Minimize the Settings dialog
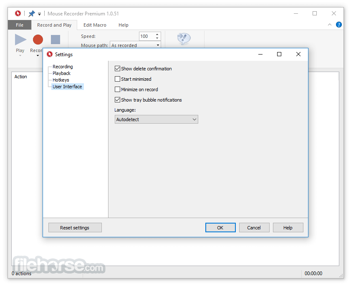Image resolution: width=351 pixels, height=286 pixels. (x=260, y=54)
